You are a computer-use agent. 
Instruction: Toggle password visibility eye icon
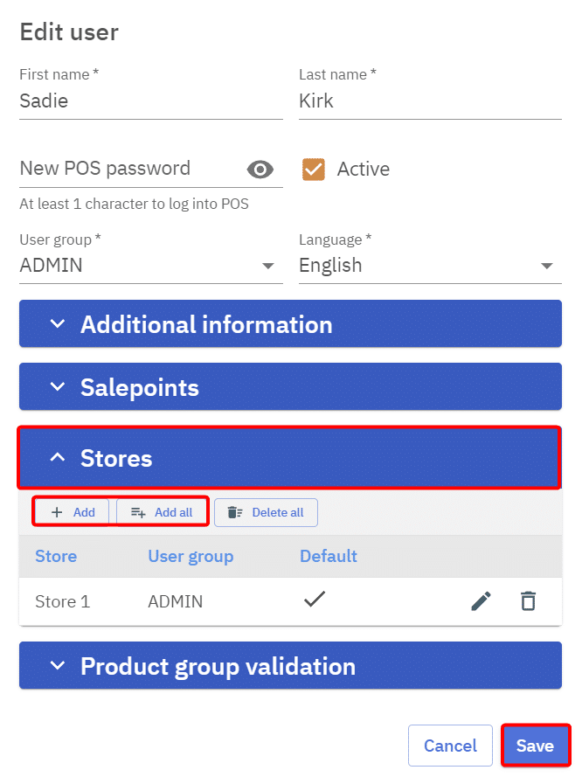260,170
